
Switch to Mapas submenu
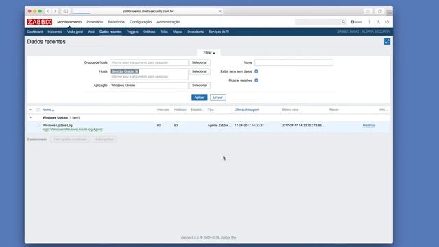pos(178,32)
